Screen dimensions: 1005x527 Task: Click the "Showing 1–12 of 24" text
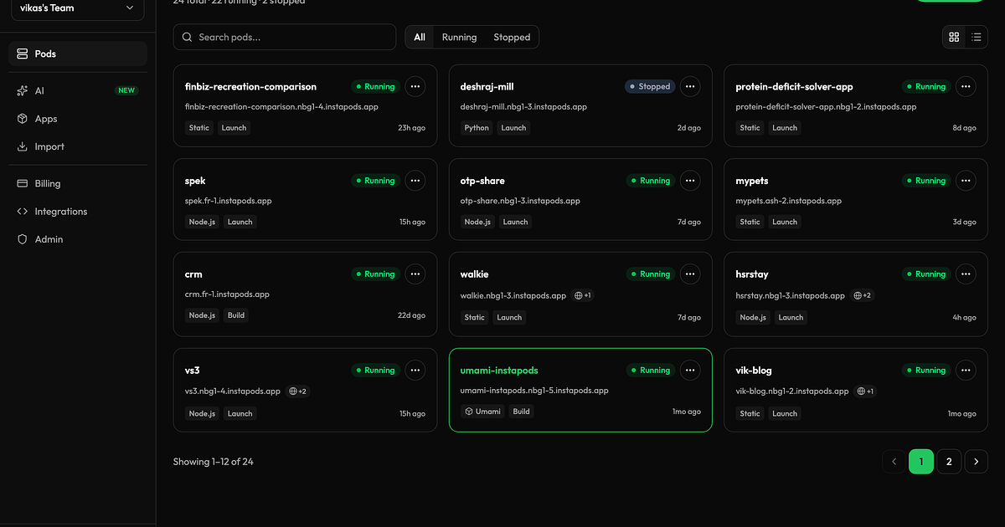point(214,462)
